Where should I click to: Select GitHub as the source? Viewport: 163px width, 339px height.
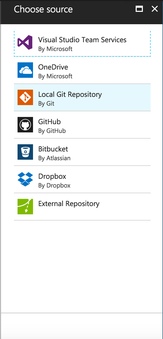coord(82,125)
